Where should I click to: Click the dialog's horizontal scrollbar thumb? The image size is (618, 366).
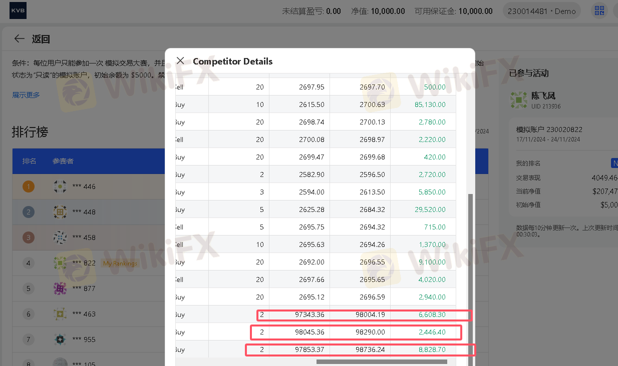(381, 361)
